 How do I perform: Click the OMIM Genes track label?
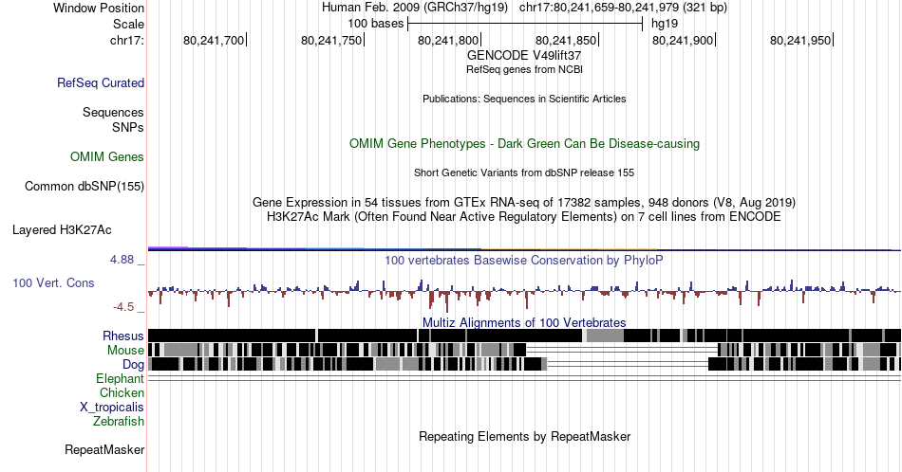(106, 156)
